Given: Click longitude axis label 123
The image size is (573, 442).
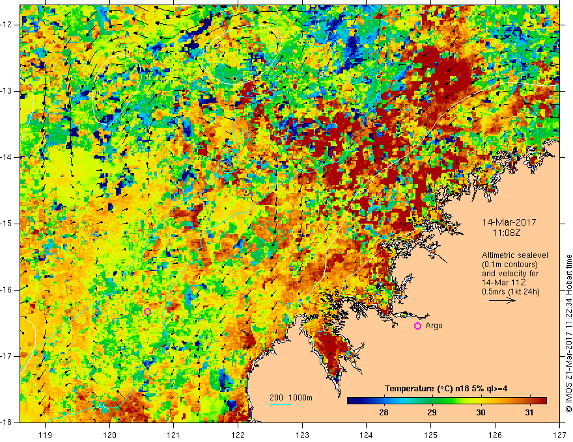Looking at the screenshot, I should click(x=302, y=435).
